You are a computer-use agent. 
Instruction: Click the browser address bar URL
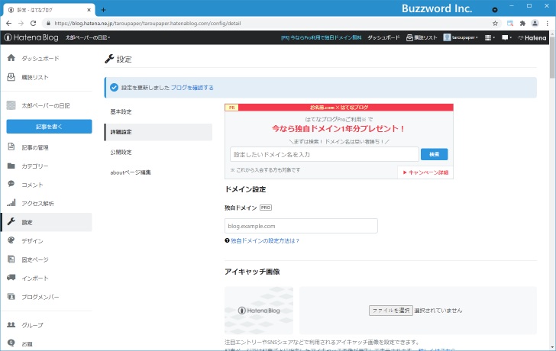(147, 24)
